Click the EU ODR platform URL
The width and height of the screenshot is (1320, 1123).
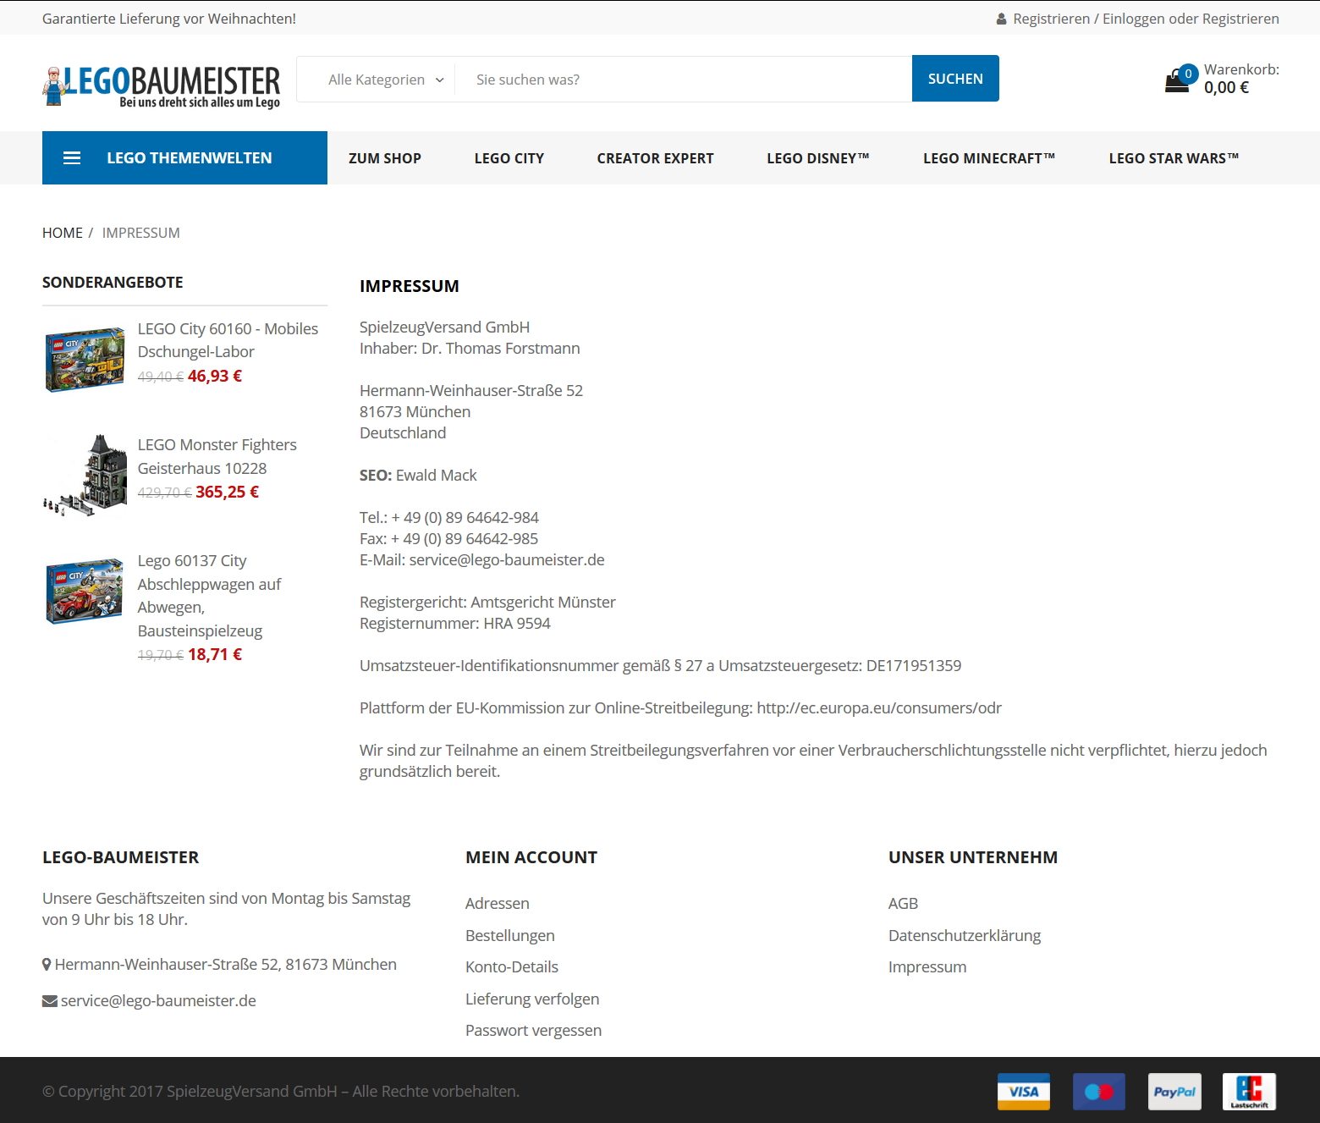click(879, 708)
